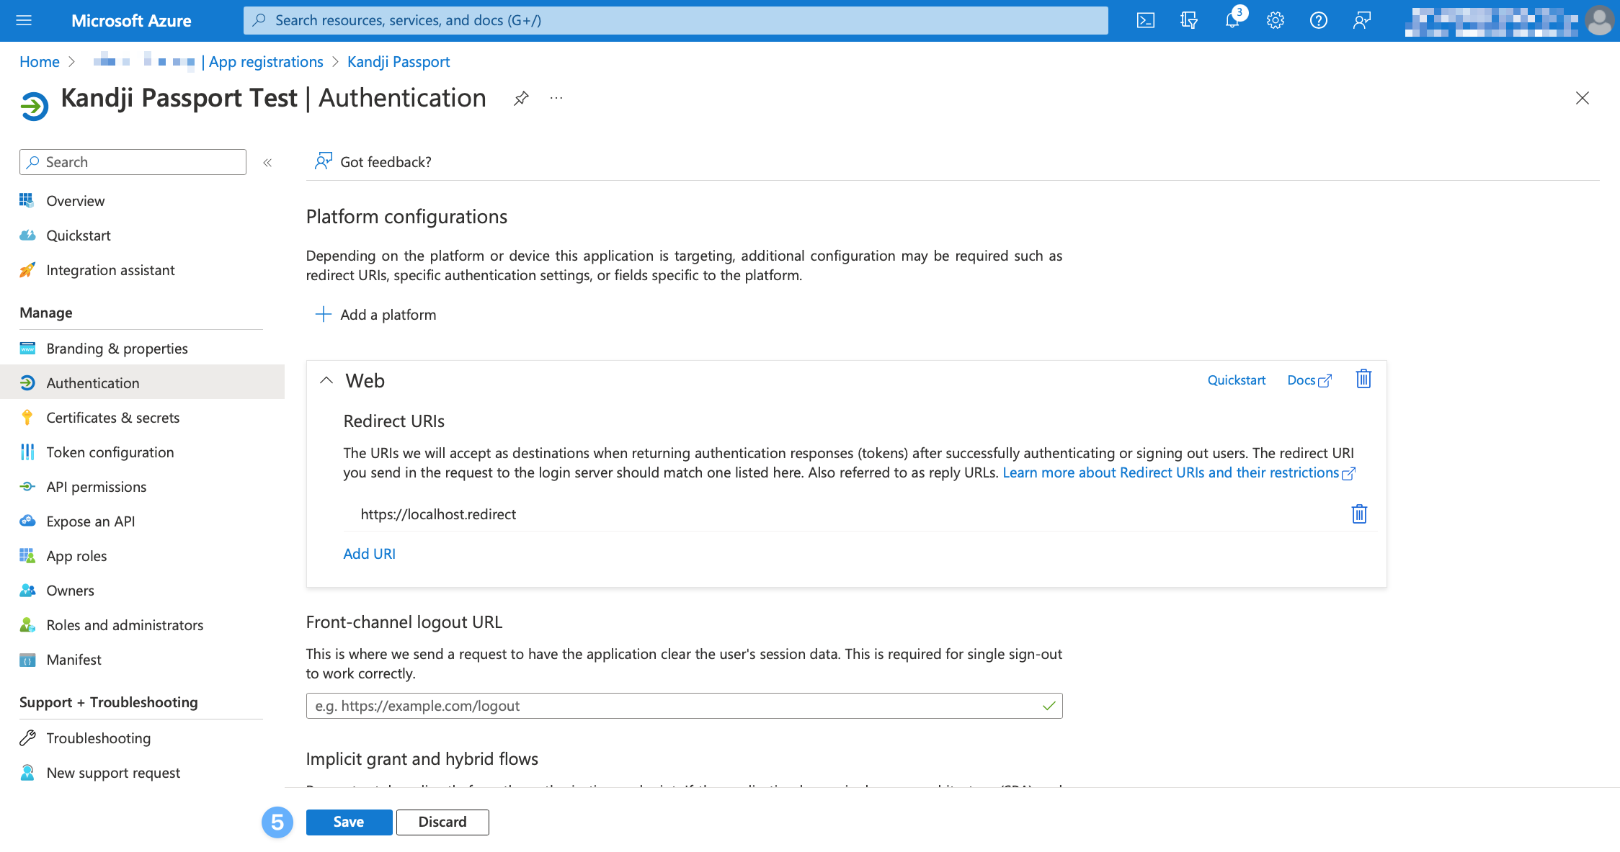Viewport: 1620px width, 852px height.
Task: Collapse the left navigation pane
Action: point(267,163)
